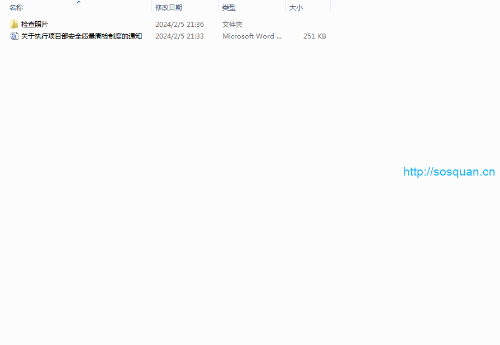Click the 251 KB file size
The image size is (500, 345).
pos(315,36)
